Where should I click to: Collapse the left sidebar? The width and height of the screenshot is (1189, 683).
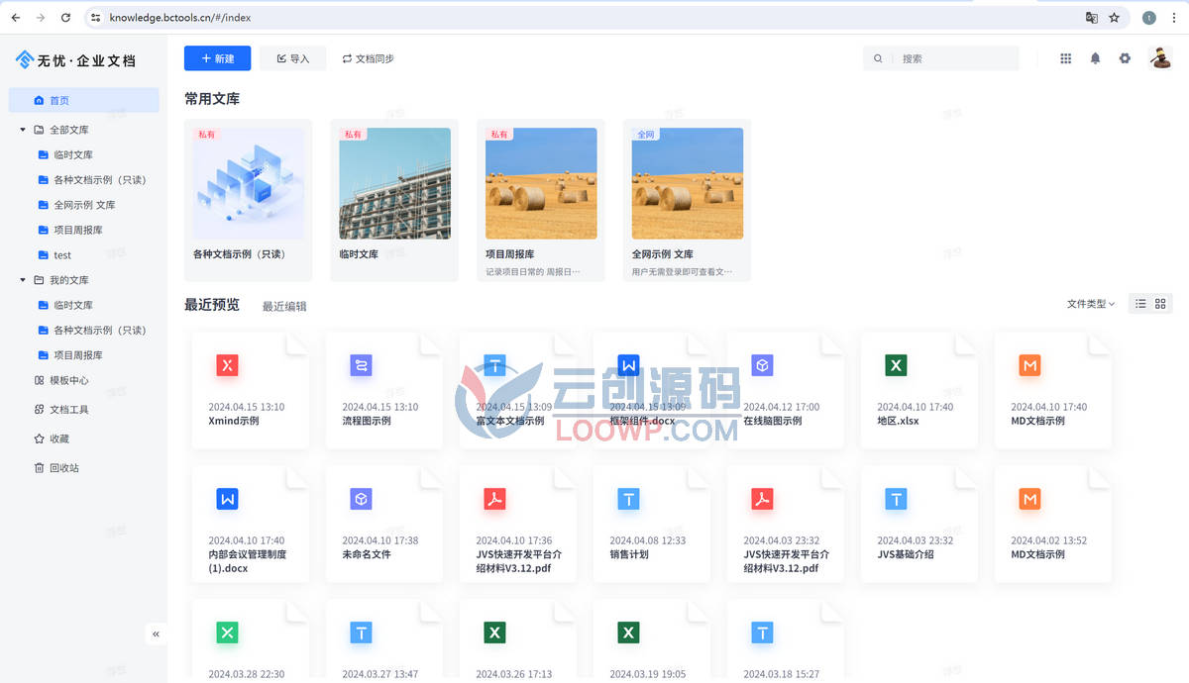point(156,634)
